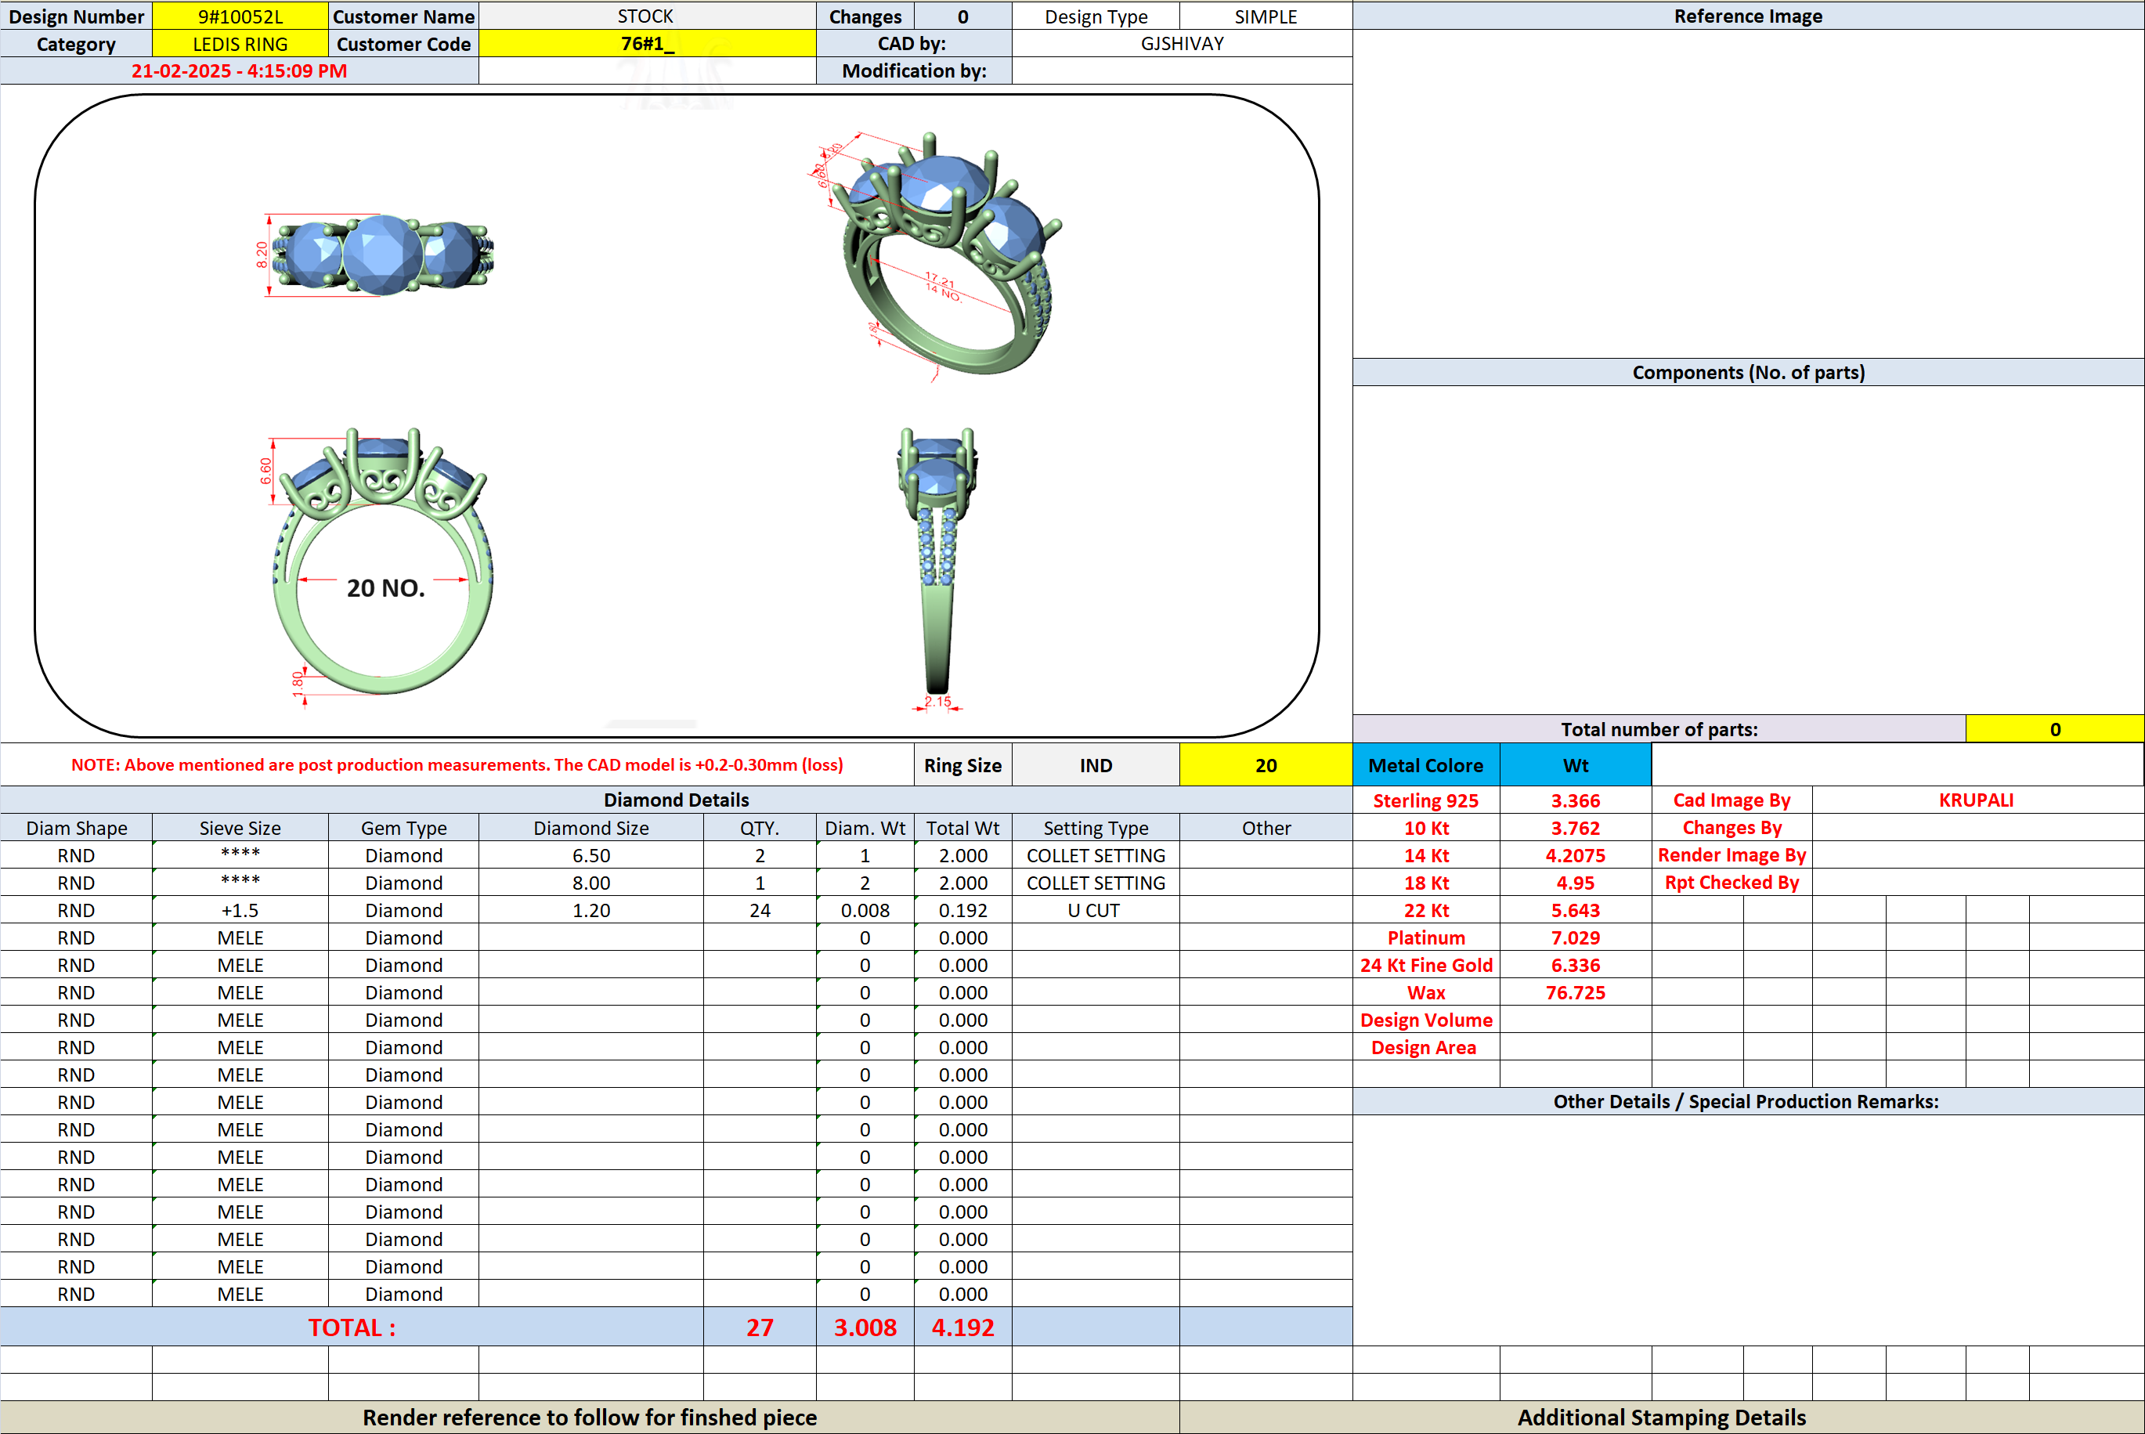
Task: Click the 10 Kt weight value 3.762
Action: coord(1576,828)
